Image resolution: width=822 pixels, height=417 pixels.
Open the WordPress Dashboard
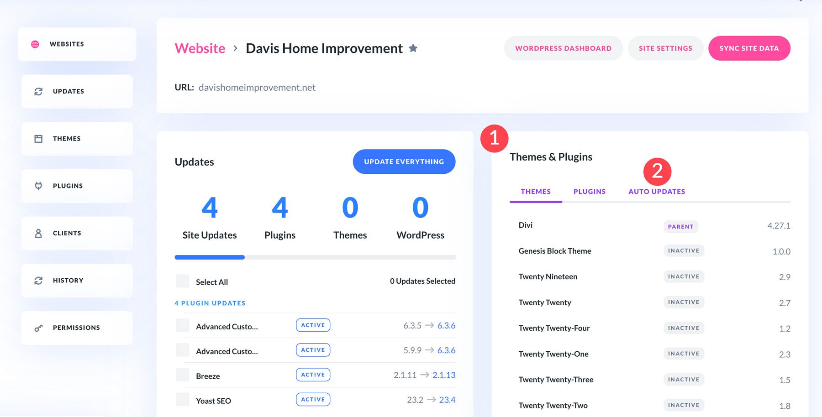[563, 48]
